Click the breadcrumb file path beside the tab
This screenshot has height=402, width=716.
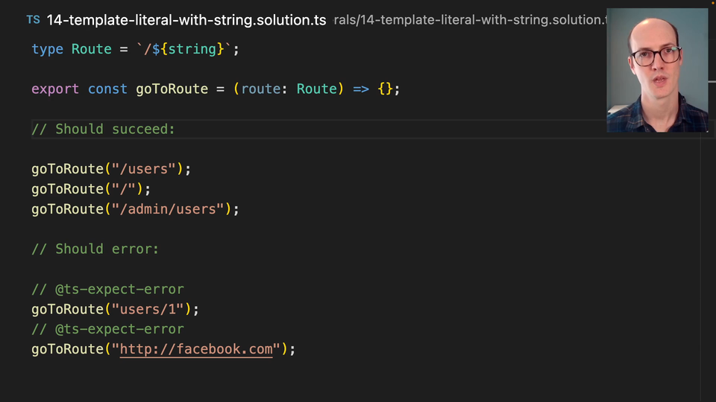470,20
